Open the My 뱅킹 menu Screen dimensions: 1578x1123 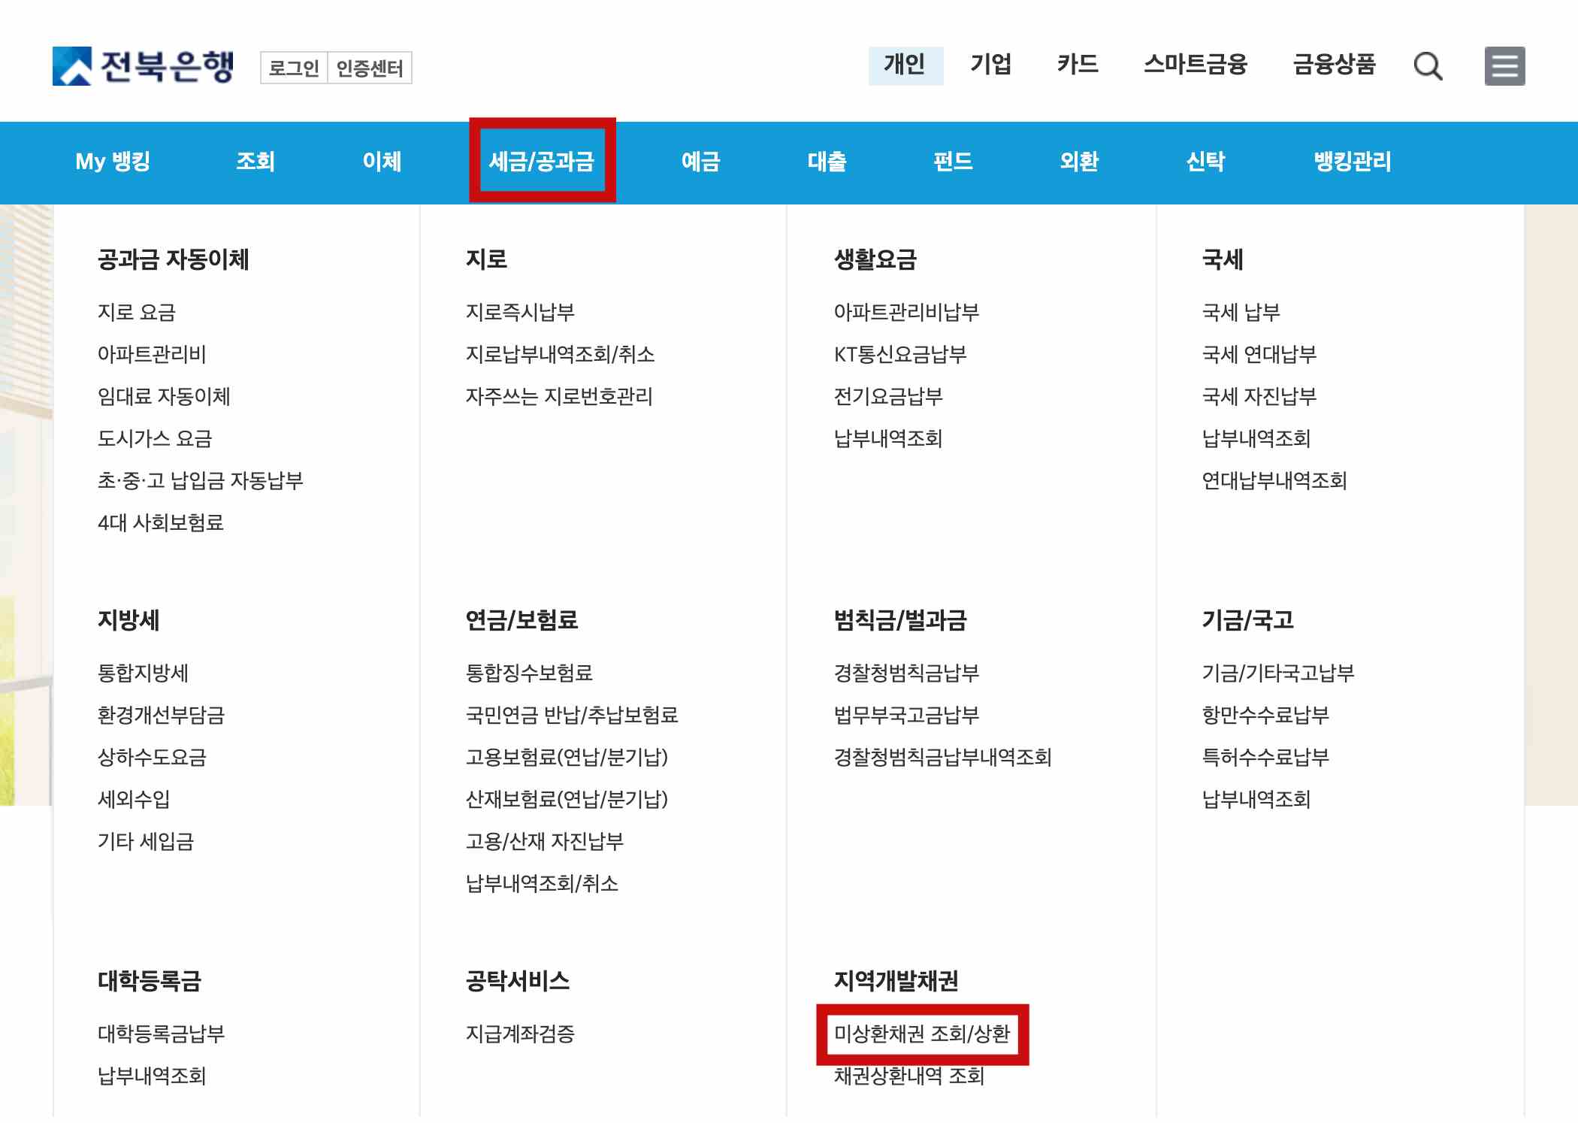point(114,162)
